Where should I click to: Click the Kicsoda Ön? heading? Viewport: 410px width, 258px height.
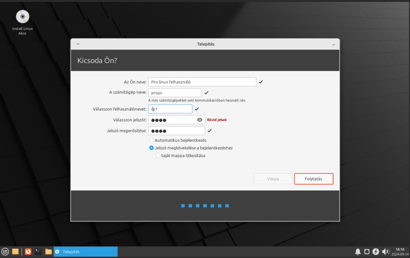pyautogui.click(x=97, y=61)
